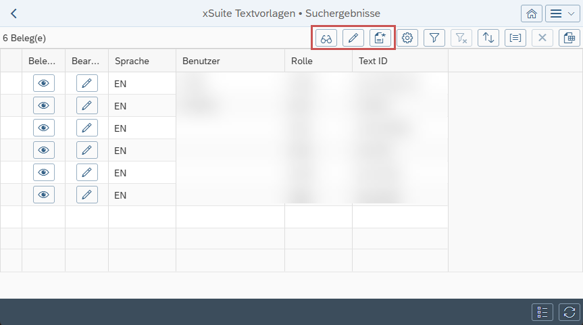The width and height of the screenshot is (583, 325).
Task: View document in second row
Action: point(44,105)
